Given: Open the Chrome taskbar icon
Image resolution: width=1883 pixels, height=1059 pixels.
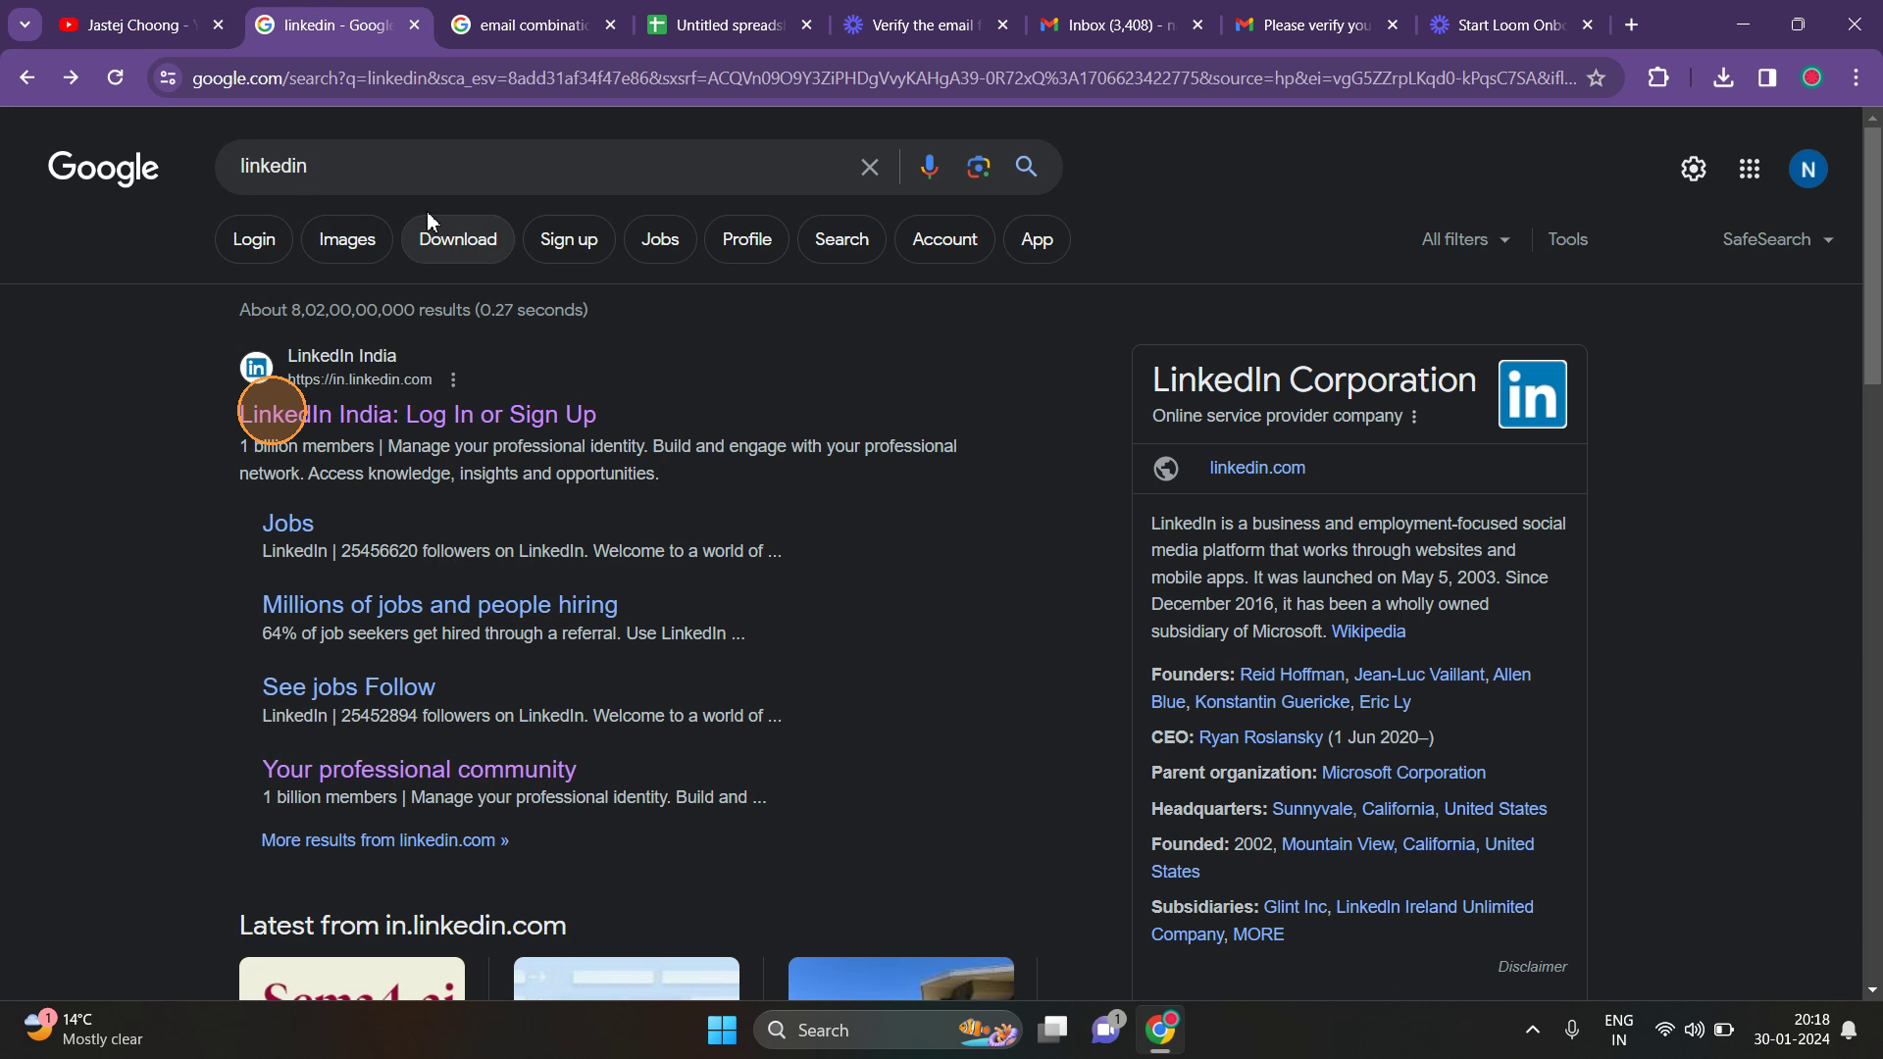Looking at the screenshot, I should pos(1160,1030).
